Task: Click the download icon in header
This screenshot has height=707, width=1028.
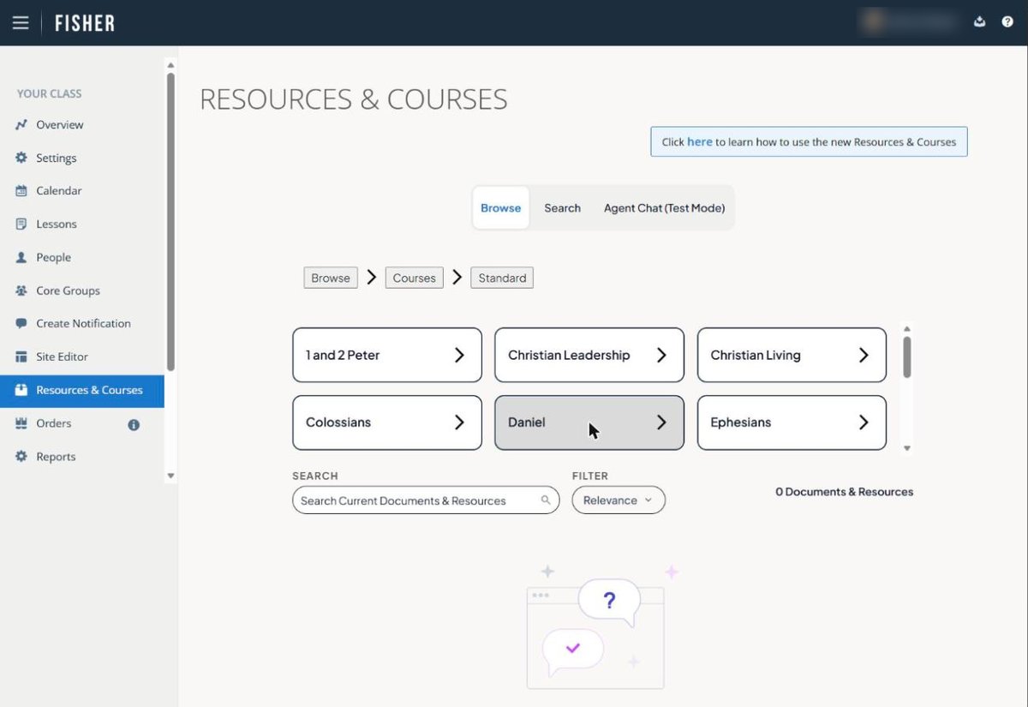Action: (x=980, y=22)
